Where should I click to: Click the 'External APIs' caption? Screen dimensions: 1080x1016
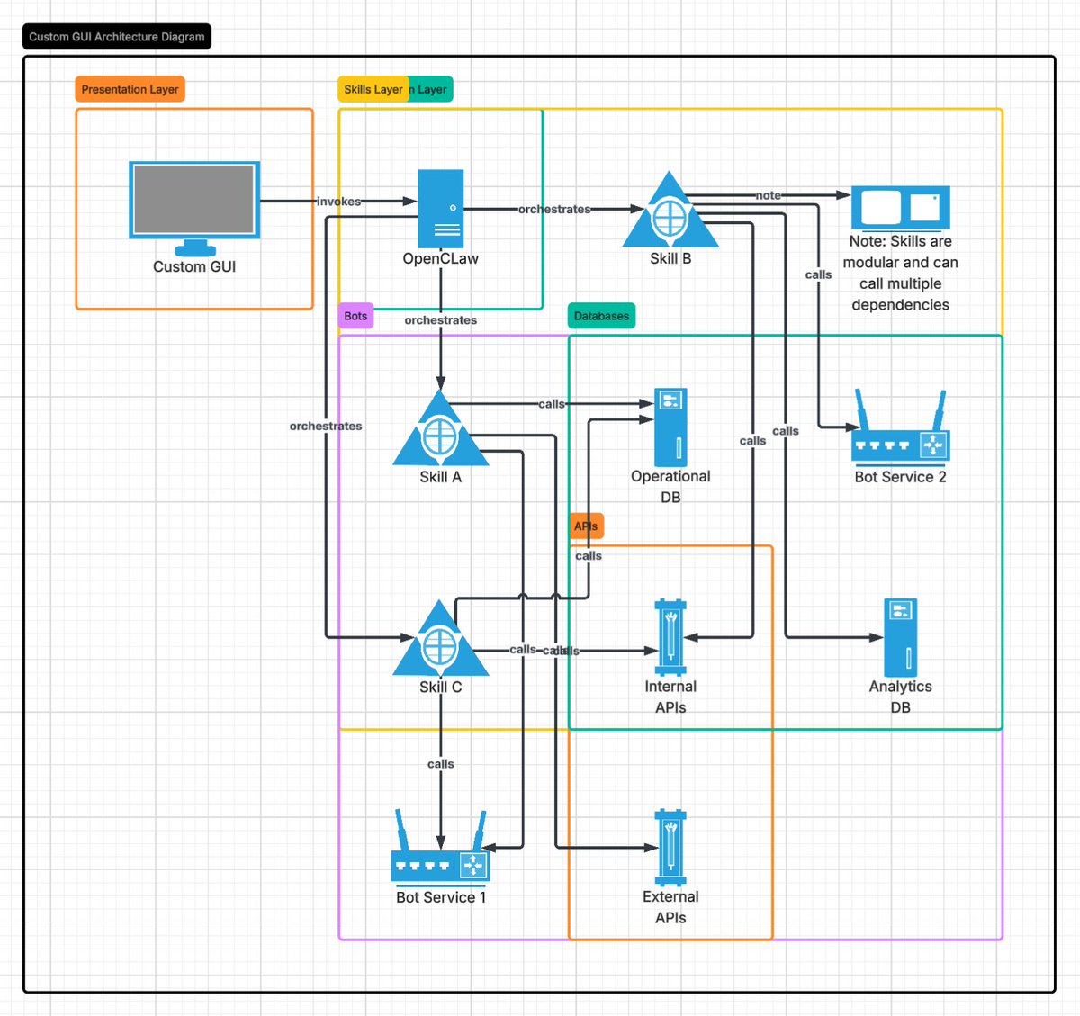point(670,907)
